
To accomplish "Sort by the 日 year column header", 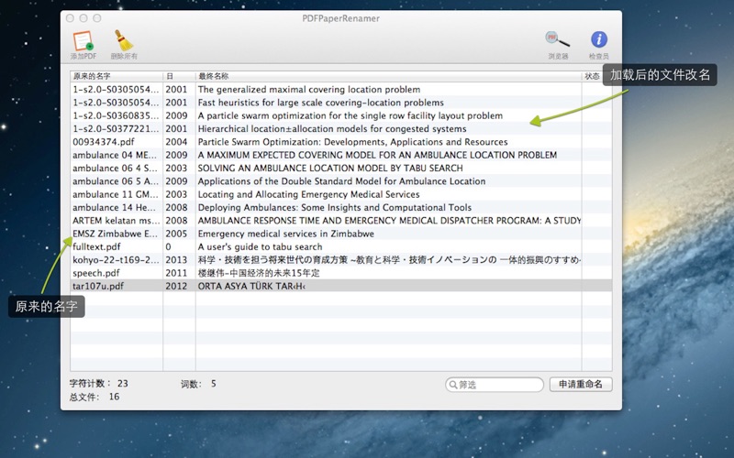I will pyautogui.click(x=178, y=76).
